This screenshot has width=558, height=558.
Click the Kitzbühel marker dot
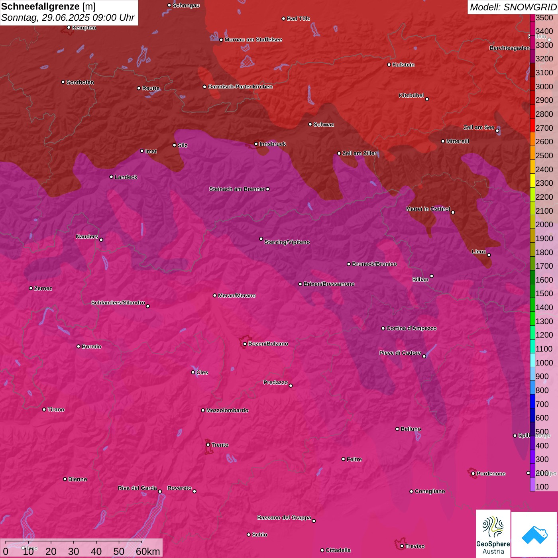click(427, 99)
